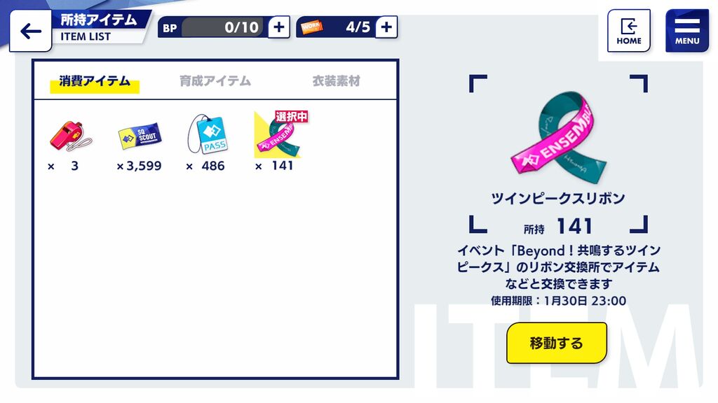Open the hamburger MENU button
This screenshot has width=718, height=403.
click(687, 31)
